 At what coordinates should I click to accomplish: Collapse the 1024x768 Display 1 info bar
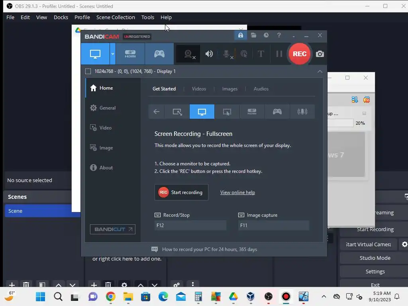pos(320,71)
